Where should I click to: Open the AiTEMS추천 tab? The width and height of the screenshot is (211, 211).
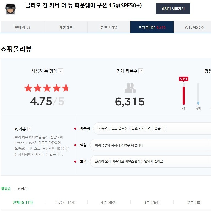(x=194, y=27)
